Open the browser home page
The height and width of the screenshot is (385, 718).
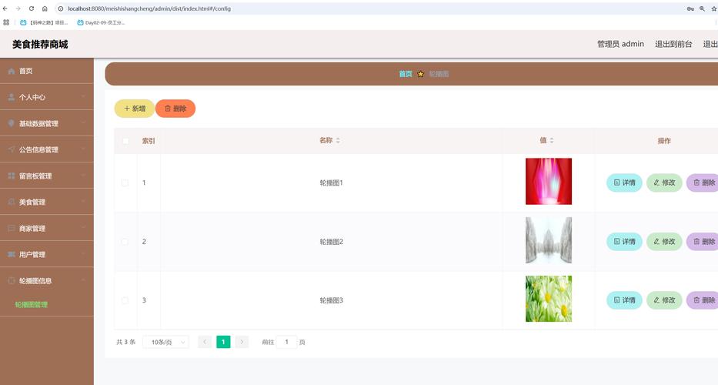click(x=45, y=8)
